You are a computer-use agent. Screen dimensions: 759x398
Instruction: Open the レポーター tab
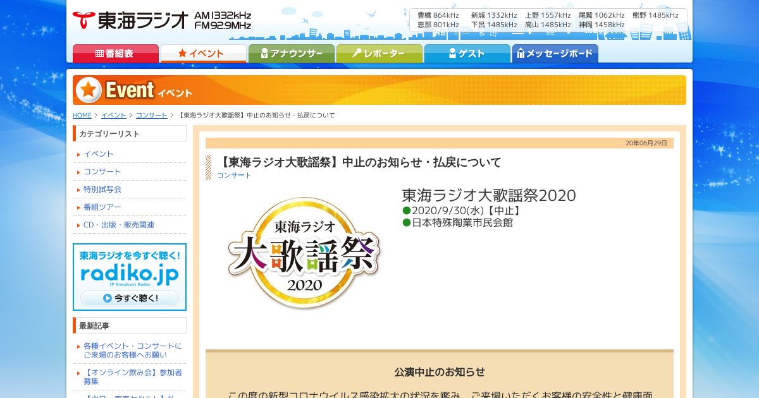379,54
